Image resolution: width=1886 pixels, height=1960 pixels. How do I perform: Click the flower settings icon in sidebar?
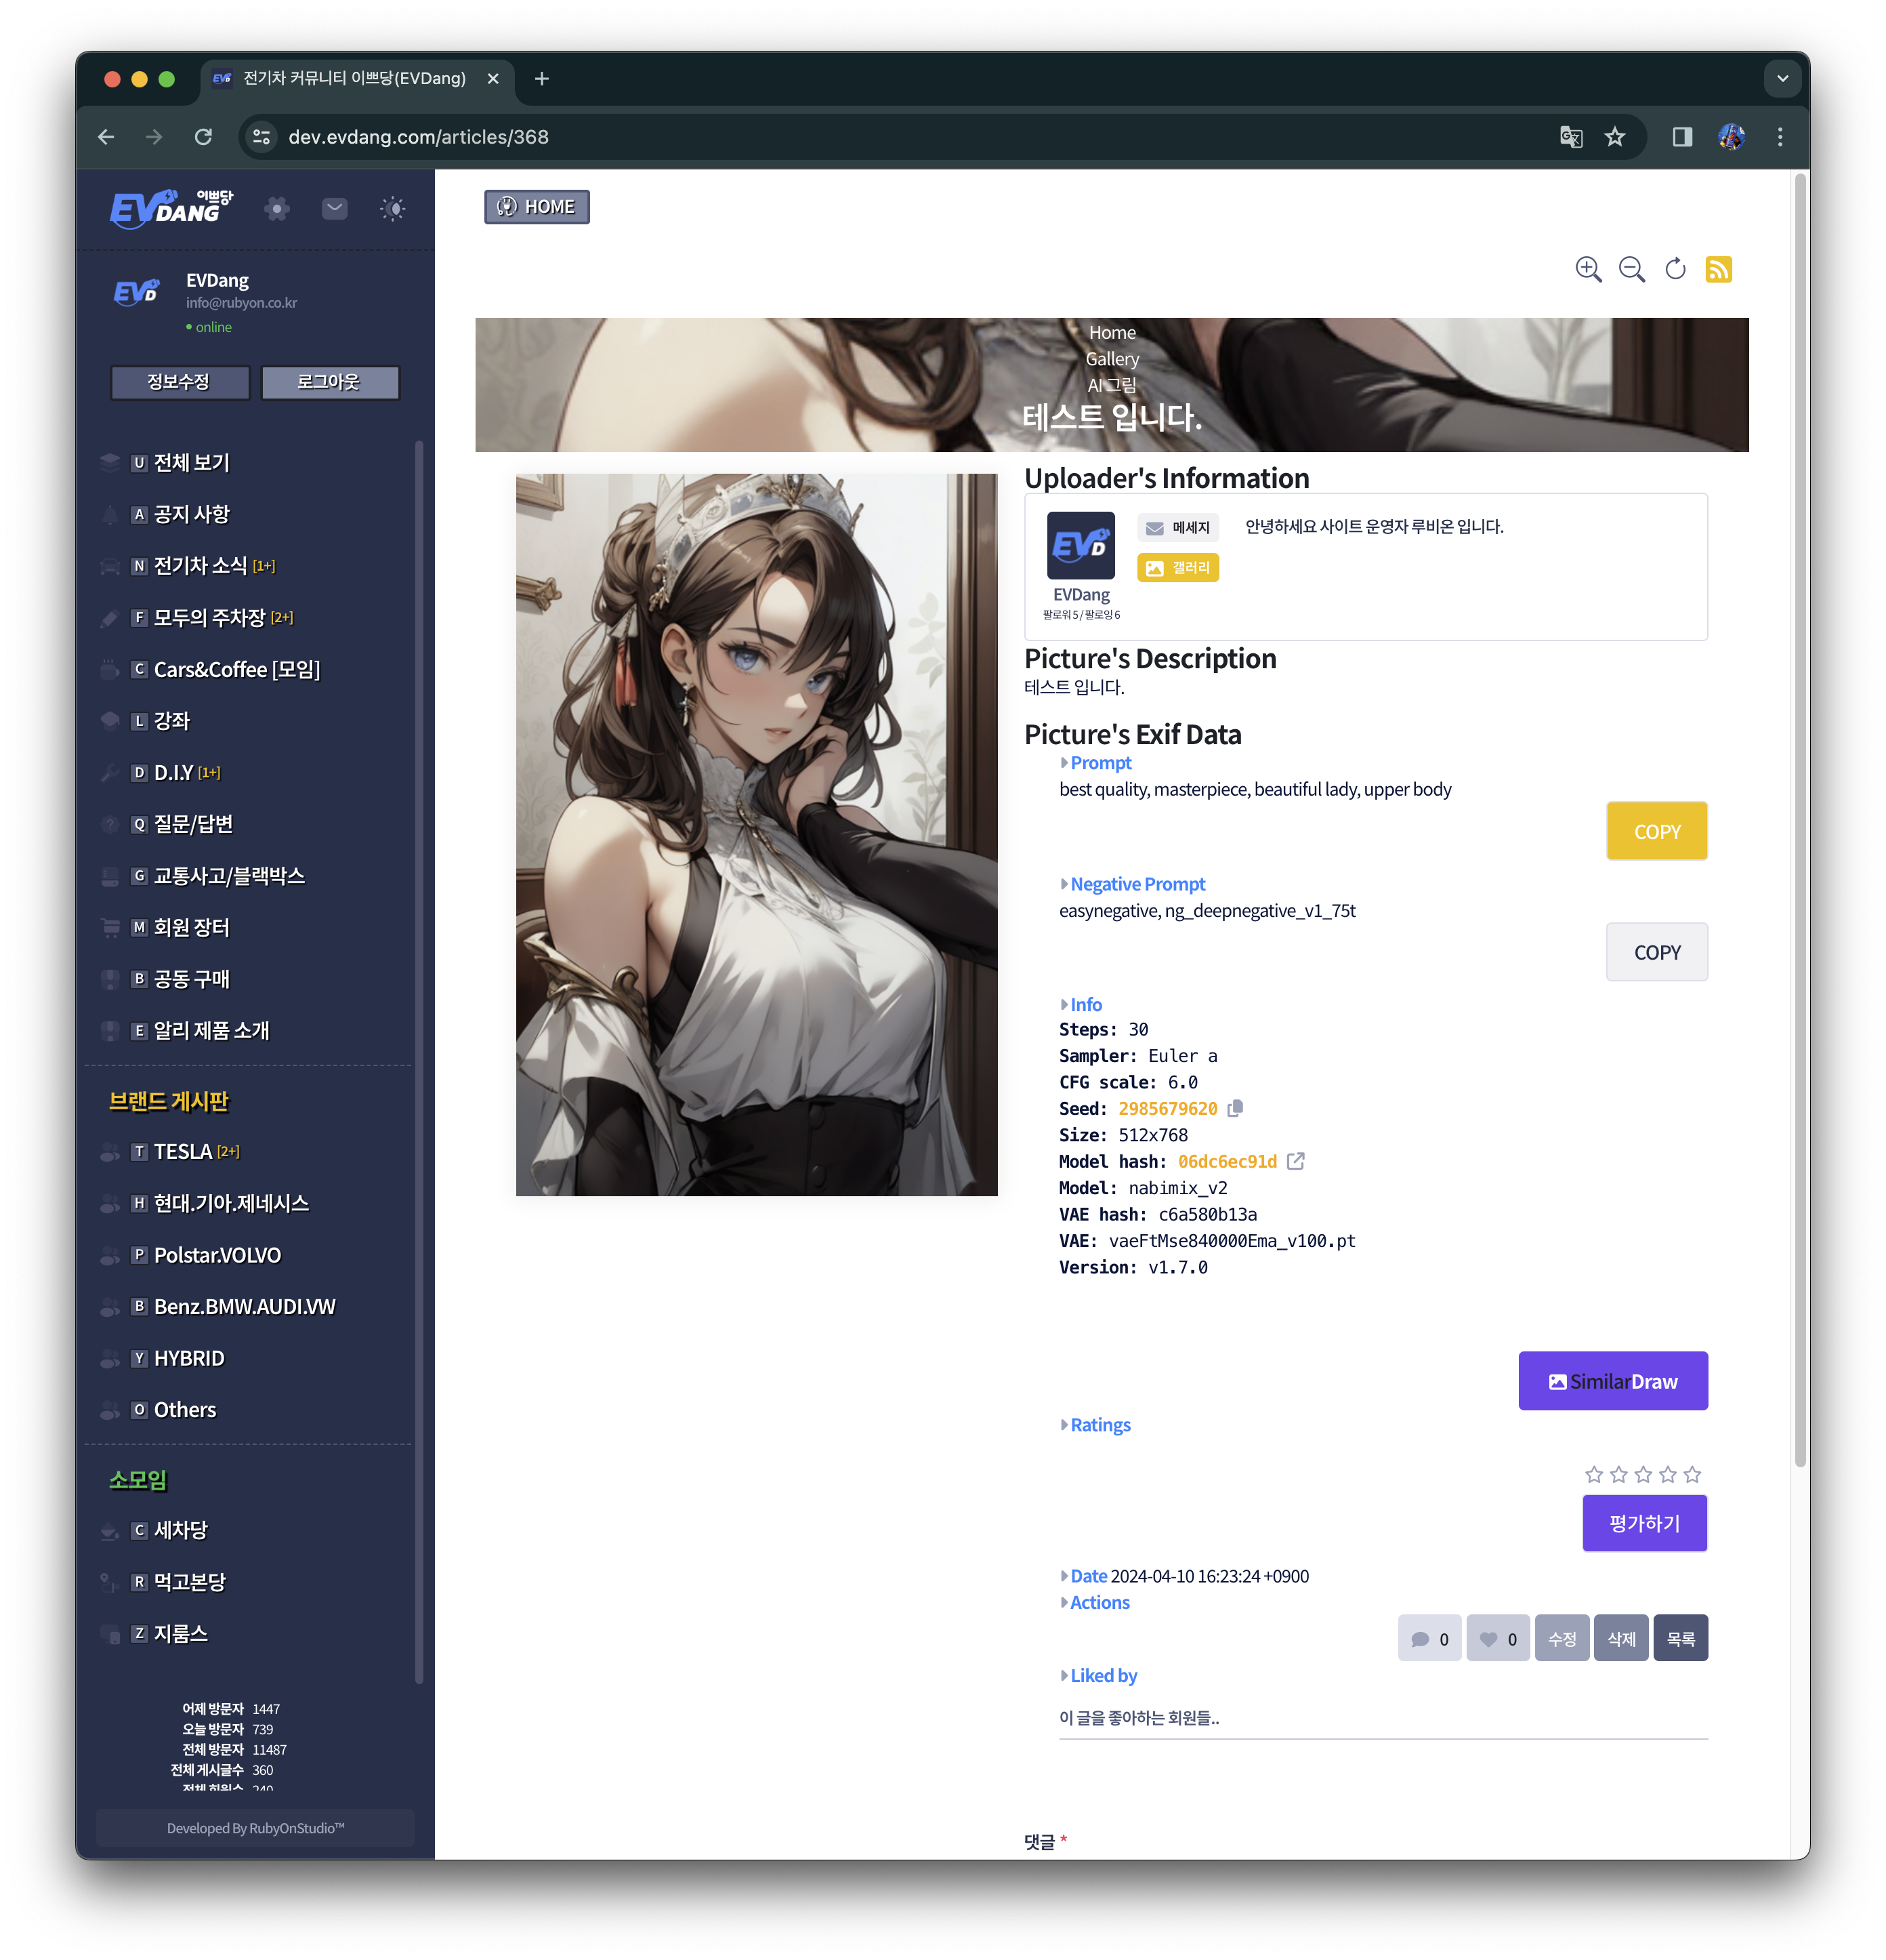[x=277, y=208]
